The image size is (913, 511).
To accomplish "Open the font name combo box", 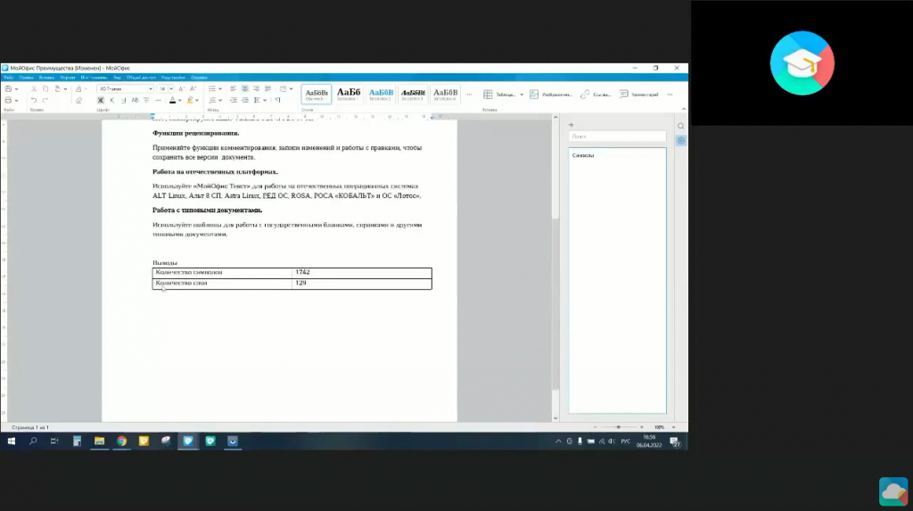I will pos(125,88).
